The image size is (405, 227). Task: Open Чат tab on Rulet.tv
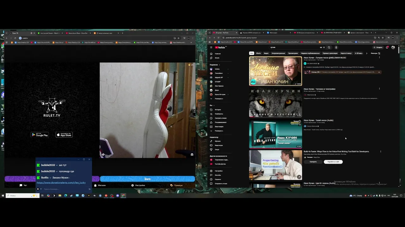[23, 185]
